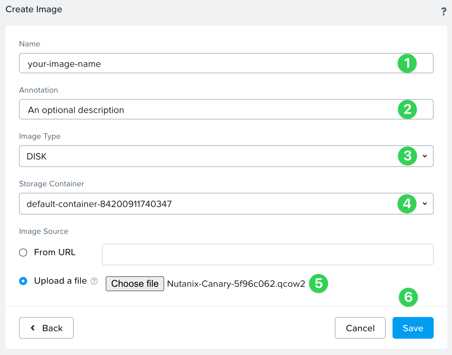Focus the Name input field
Image resolution: width=452 pixels, height=355 pixels.
click(204, 63)
